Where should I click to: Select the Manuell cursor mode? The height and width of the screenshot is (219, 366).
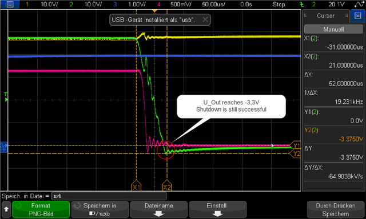tap(333, 29)
